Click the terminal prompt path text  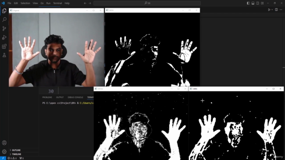click(59, 103)
